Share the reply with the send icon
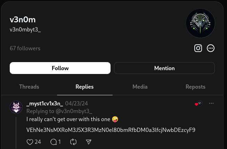The height and width of the screenshot is (149, 227). (89, 142)
